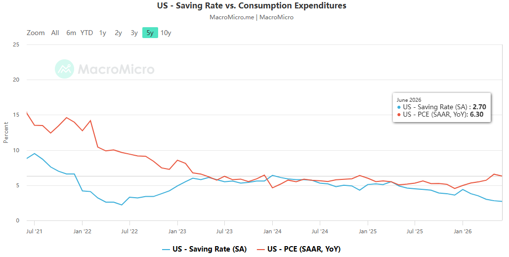Image resolution: width=509 pixels, height=257 pixels.
Task: Select the All zoom range
Action: coord(55,33)
